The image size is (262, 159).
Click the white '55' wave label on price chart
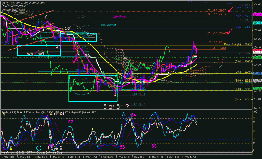87,55
